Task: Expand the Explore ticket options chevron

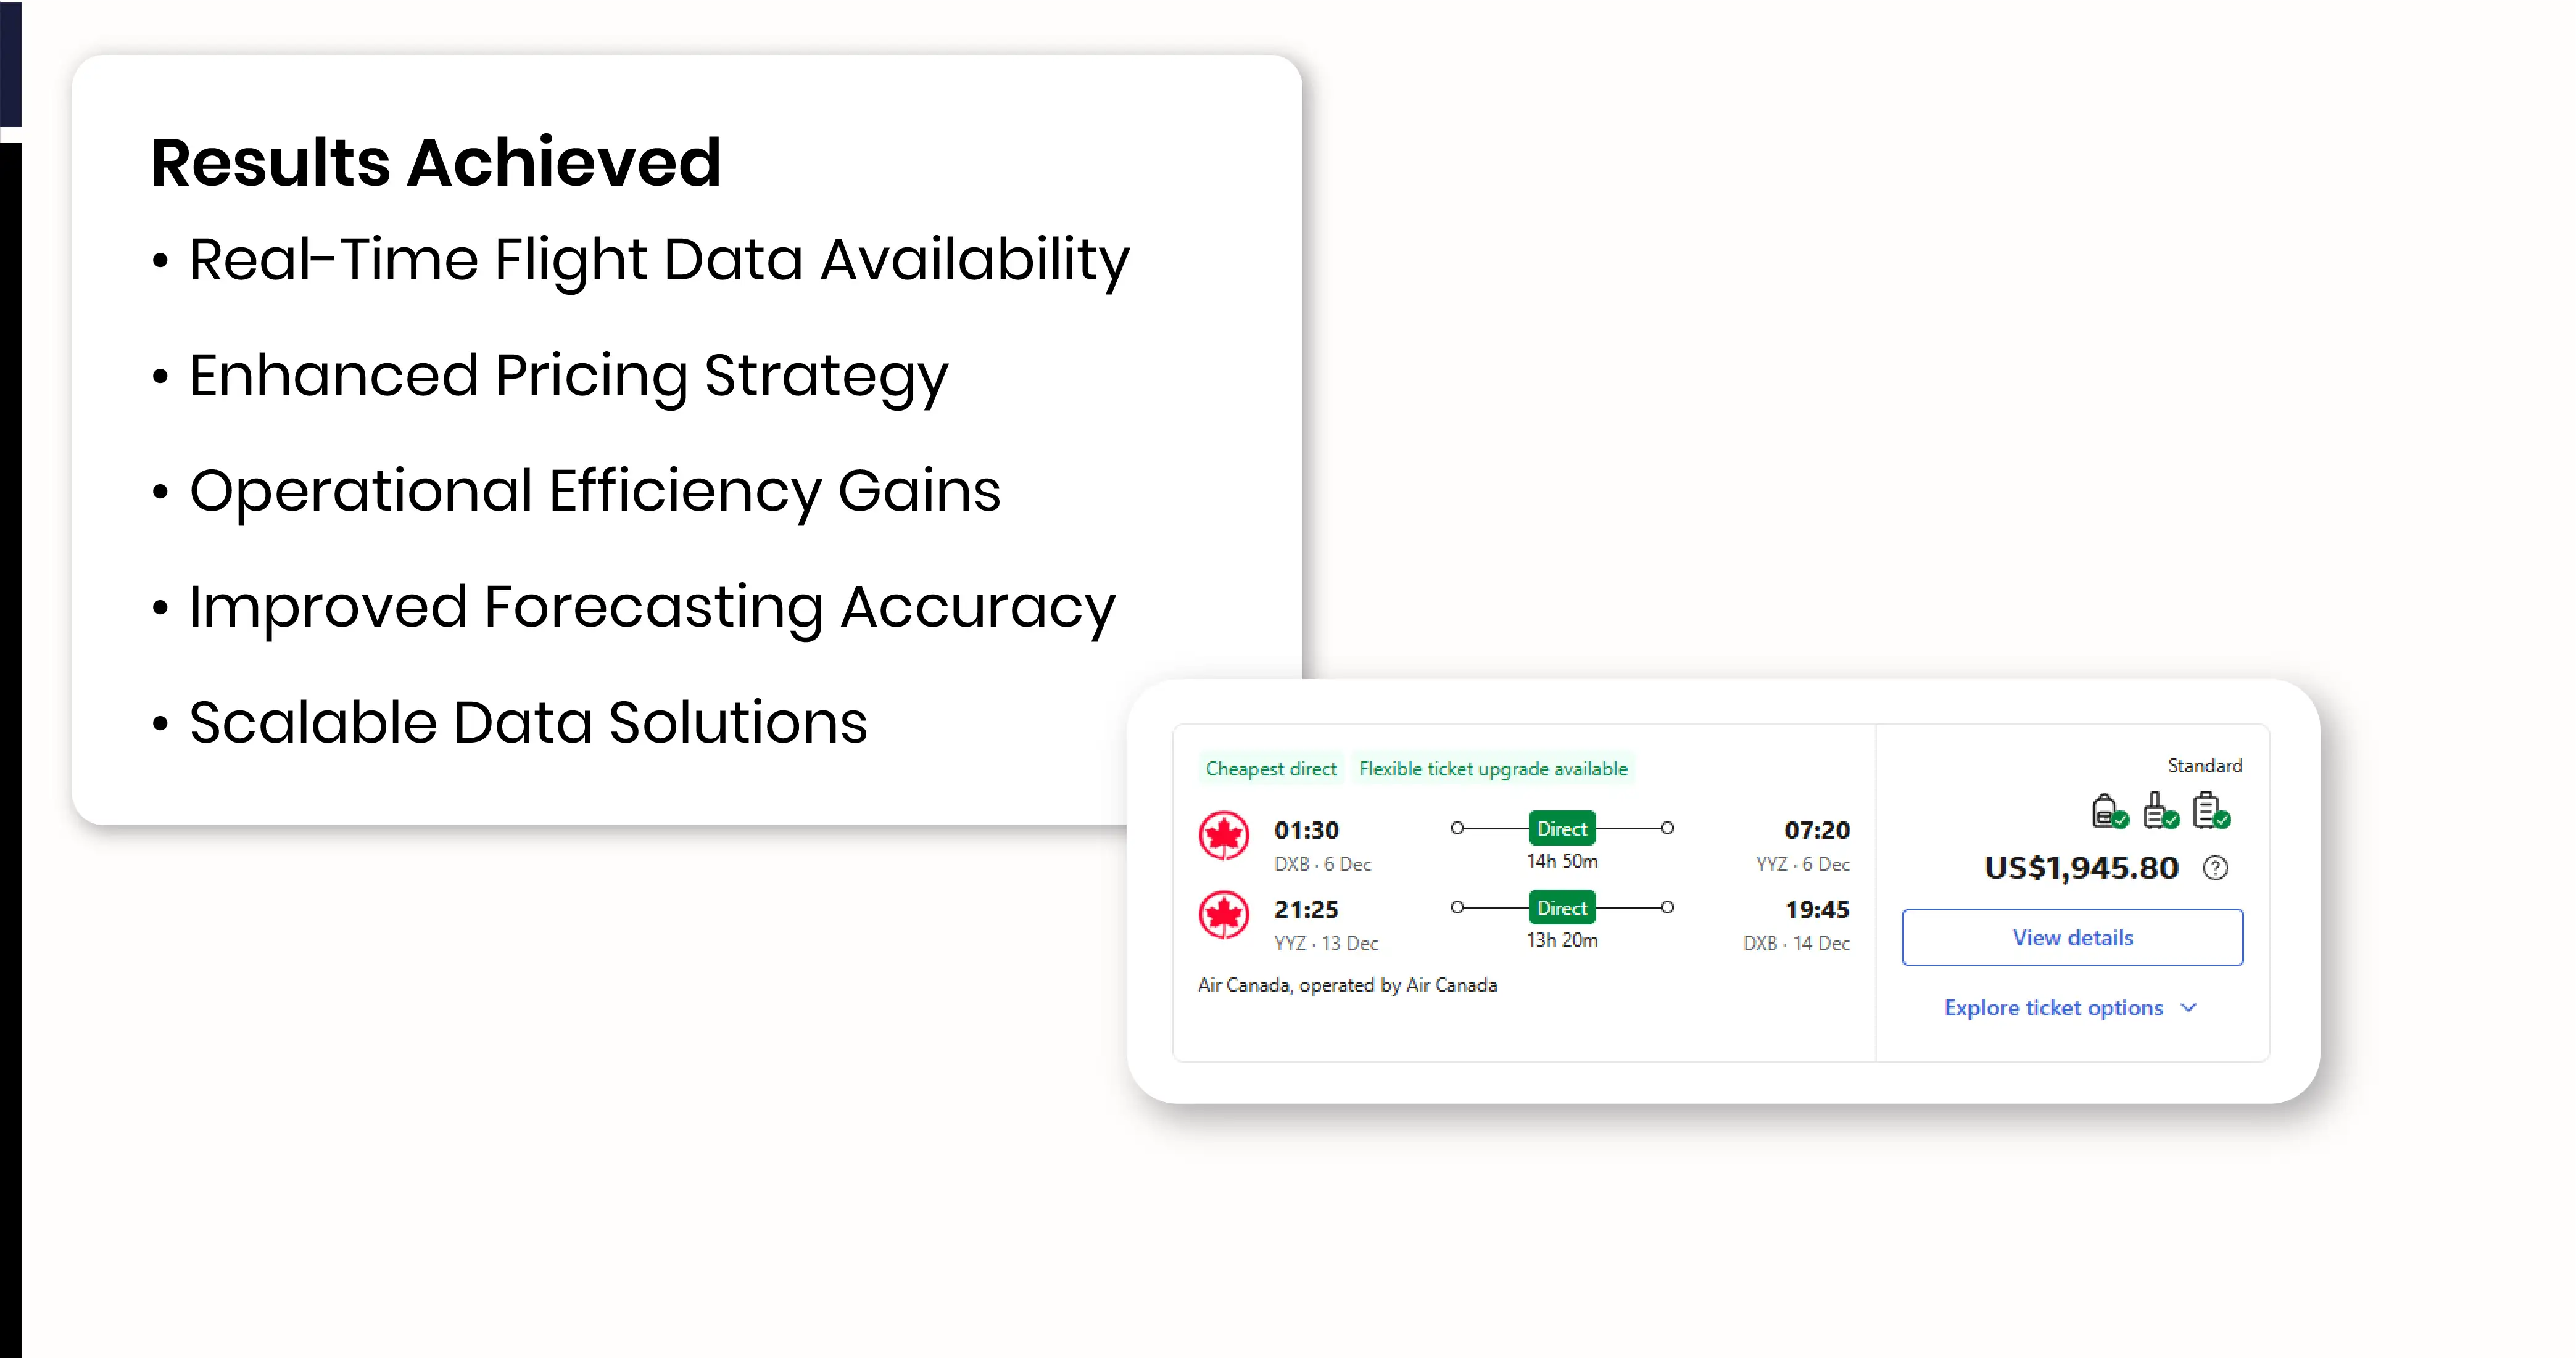Action: click(2189, 1007)
